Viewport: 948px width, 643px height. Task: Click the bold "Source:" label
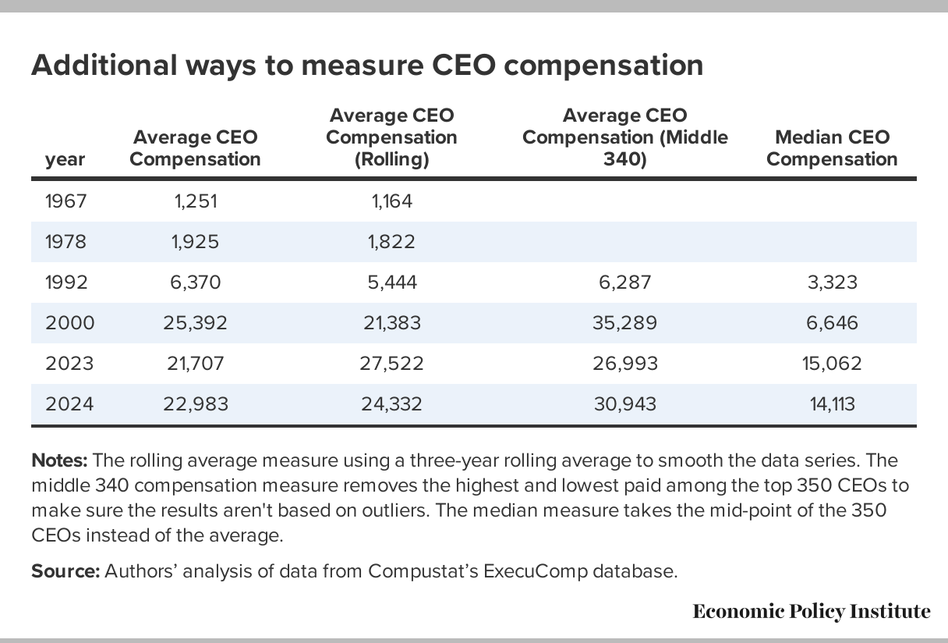(x=65, y=570)
